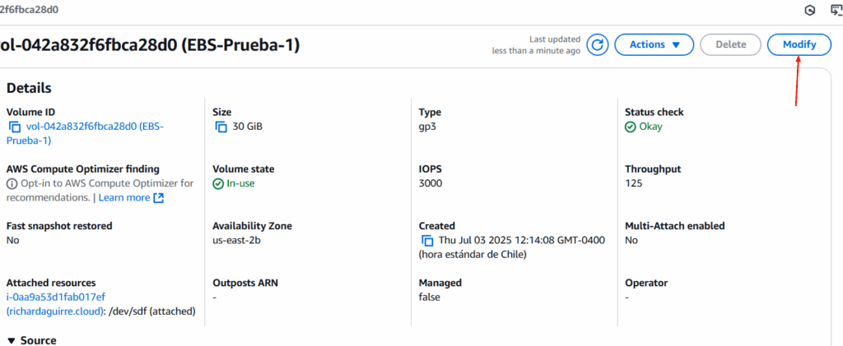Open the Learn more link
Image resolution: width=843 pixels, height=346 pixels.
pyautogui.click(x=124, y=197)
